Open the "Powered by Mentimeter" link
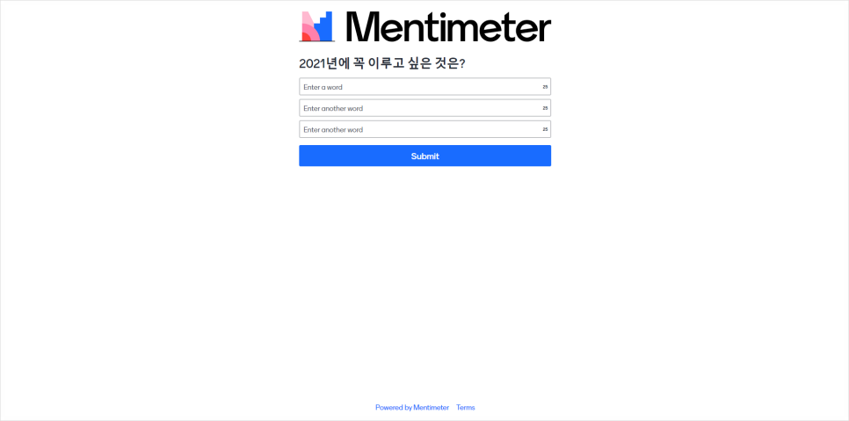849x421 pixels. coord(412,408)
